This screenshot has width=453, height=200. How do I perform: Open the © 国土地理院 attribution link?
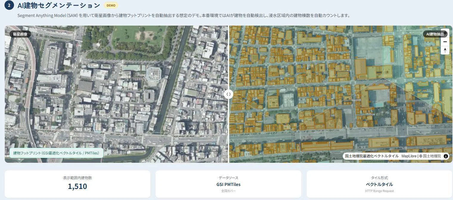coord(430,156)
